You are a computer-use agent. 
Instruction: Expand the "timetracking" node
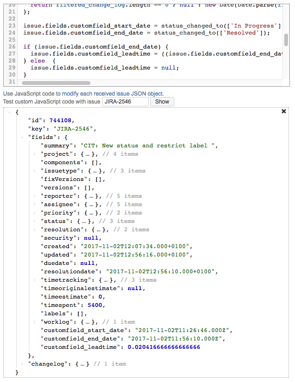pyautogui.click(x=35, y=280)
